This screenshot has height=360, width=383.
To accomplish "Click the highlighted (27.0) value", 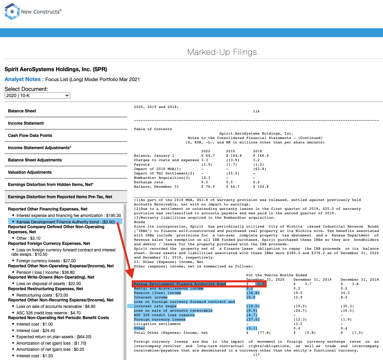I will pyautogui.click(x=253, y=319).
